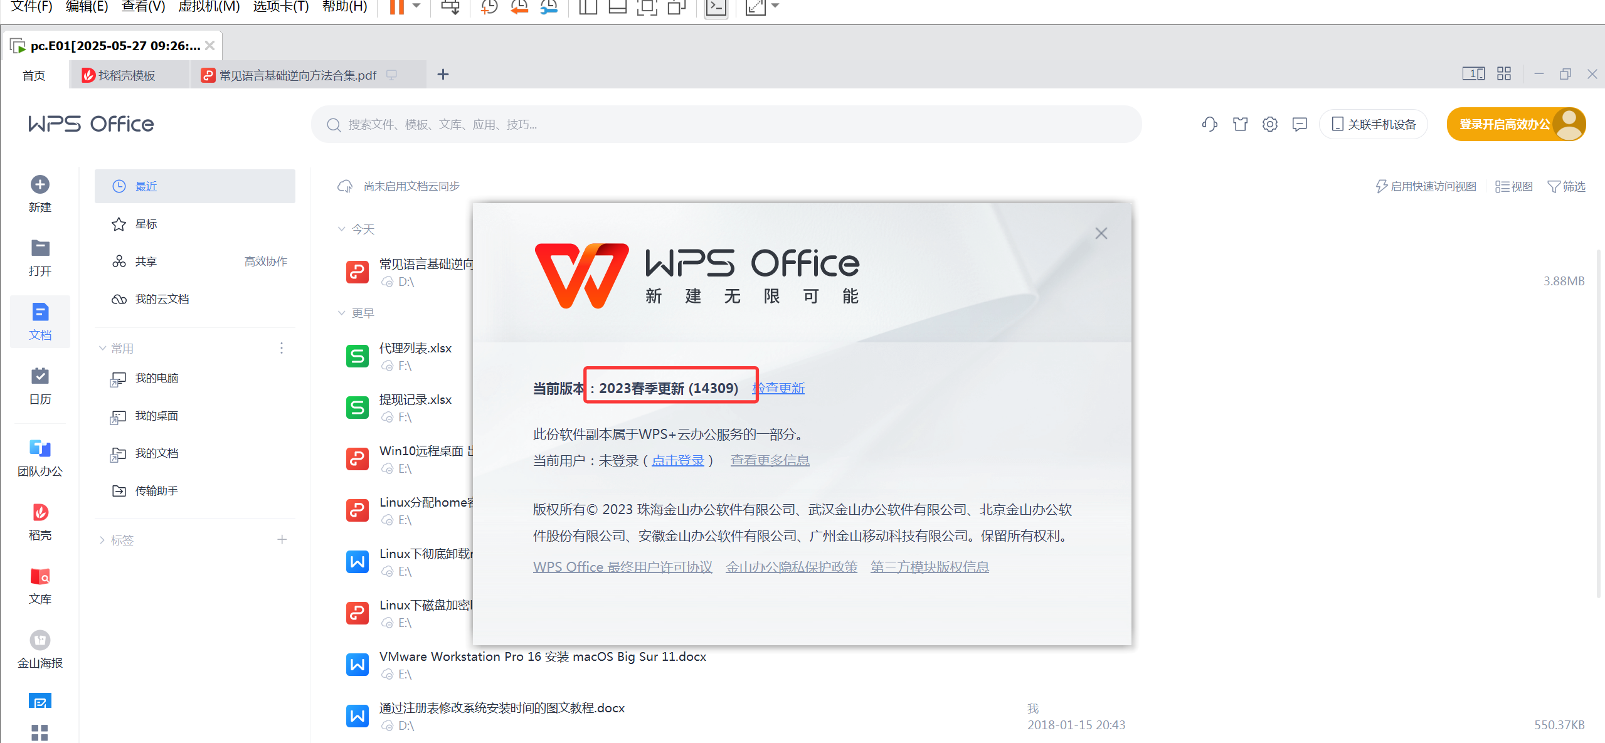Viewport: 1605px width, 743px height.
Task: Click the 筛选 filter button
Action: coord(1566,186)
